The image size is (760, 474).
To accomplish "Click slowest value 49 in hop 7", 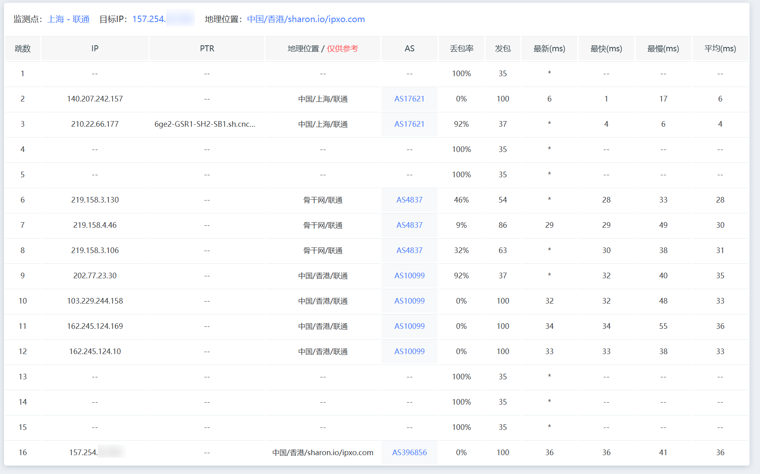I will [x=663, y=225].
